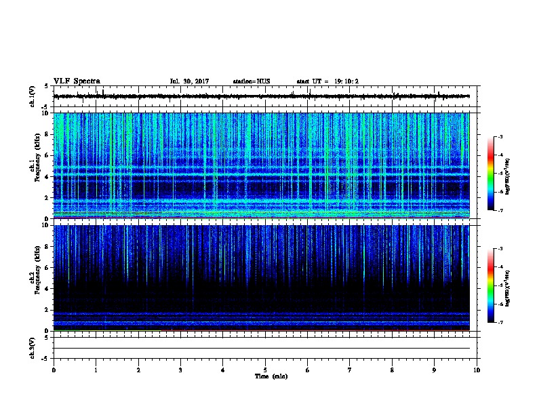Viewport: 537px width, 415px height.
Task: Click the 'start UT = 19:10:2' text
Action: [x=327, y=81]
